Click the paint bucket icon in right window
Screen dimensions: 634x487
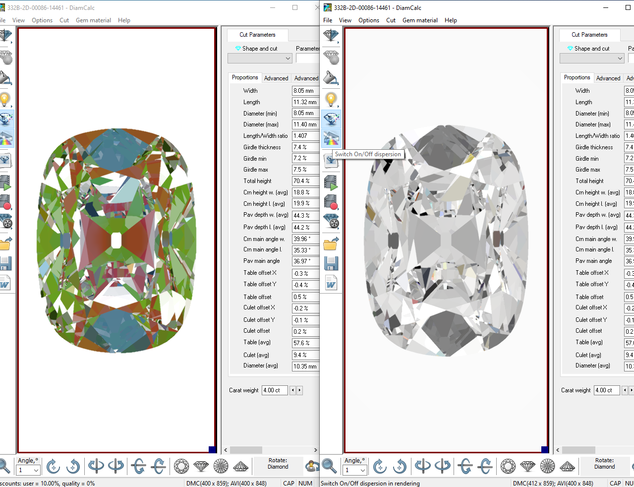pyautogui.click(x=331, y=78)
